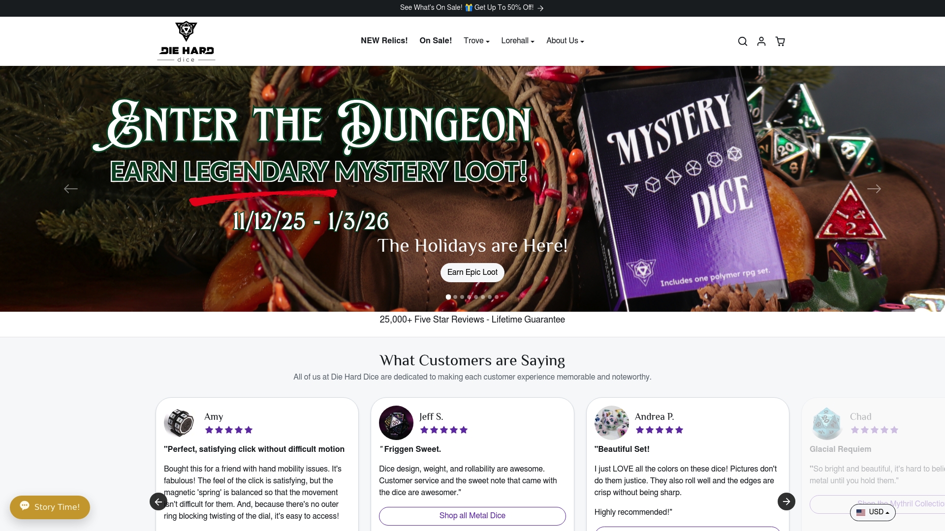Open the Lorehall dropdown
This screenshot has height=531, width=945.
(517, 41)
